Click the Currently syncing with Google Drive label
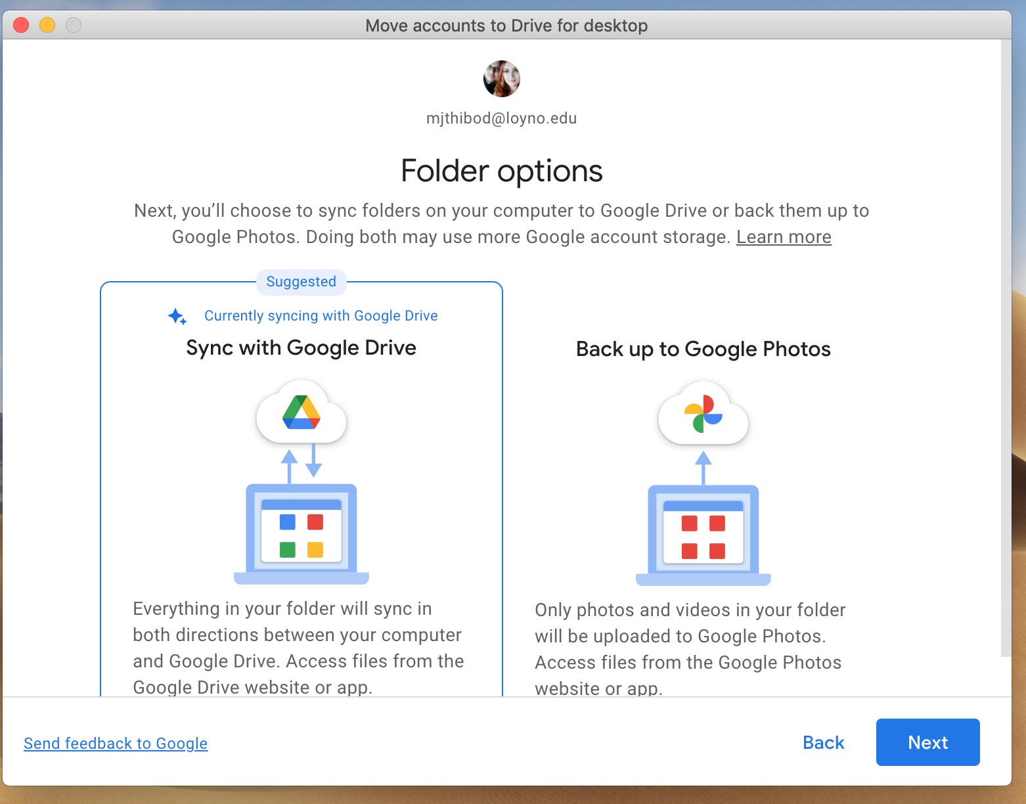 pyautogui.click(x=321, y=316)
